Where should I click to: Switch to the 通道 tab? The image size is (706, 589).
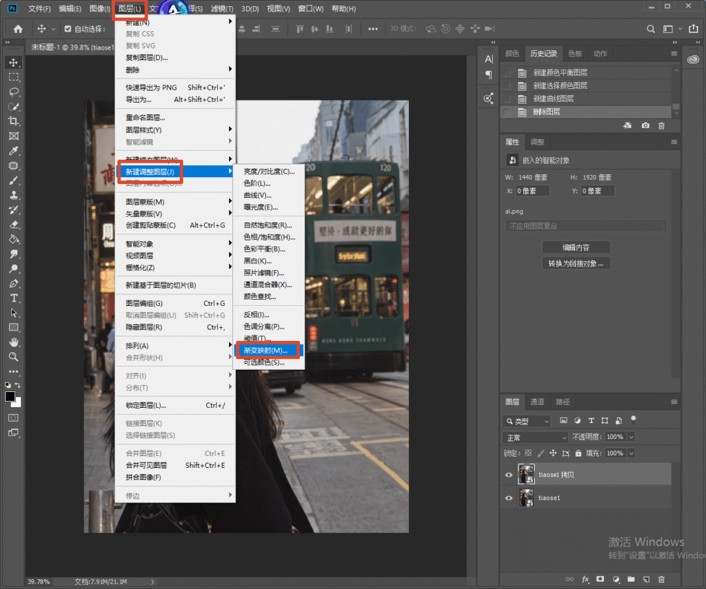tap(537, 402)
